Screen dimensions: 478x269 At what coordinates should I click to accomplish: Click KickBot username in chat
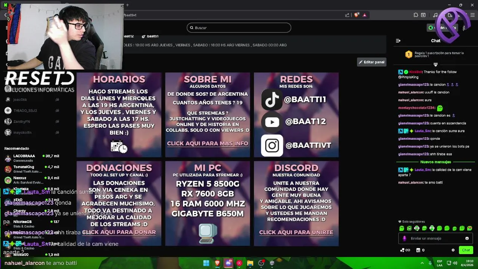415,72
